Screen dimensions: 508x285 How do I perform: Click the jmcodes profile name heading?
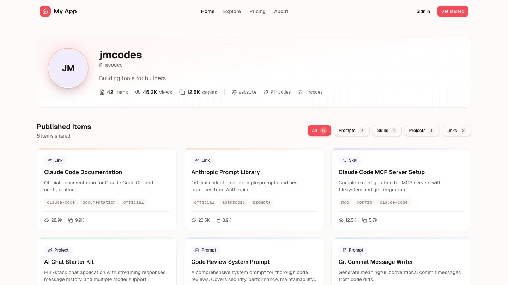pyautogui.click(x=121, y=55)
